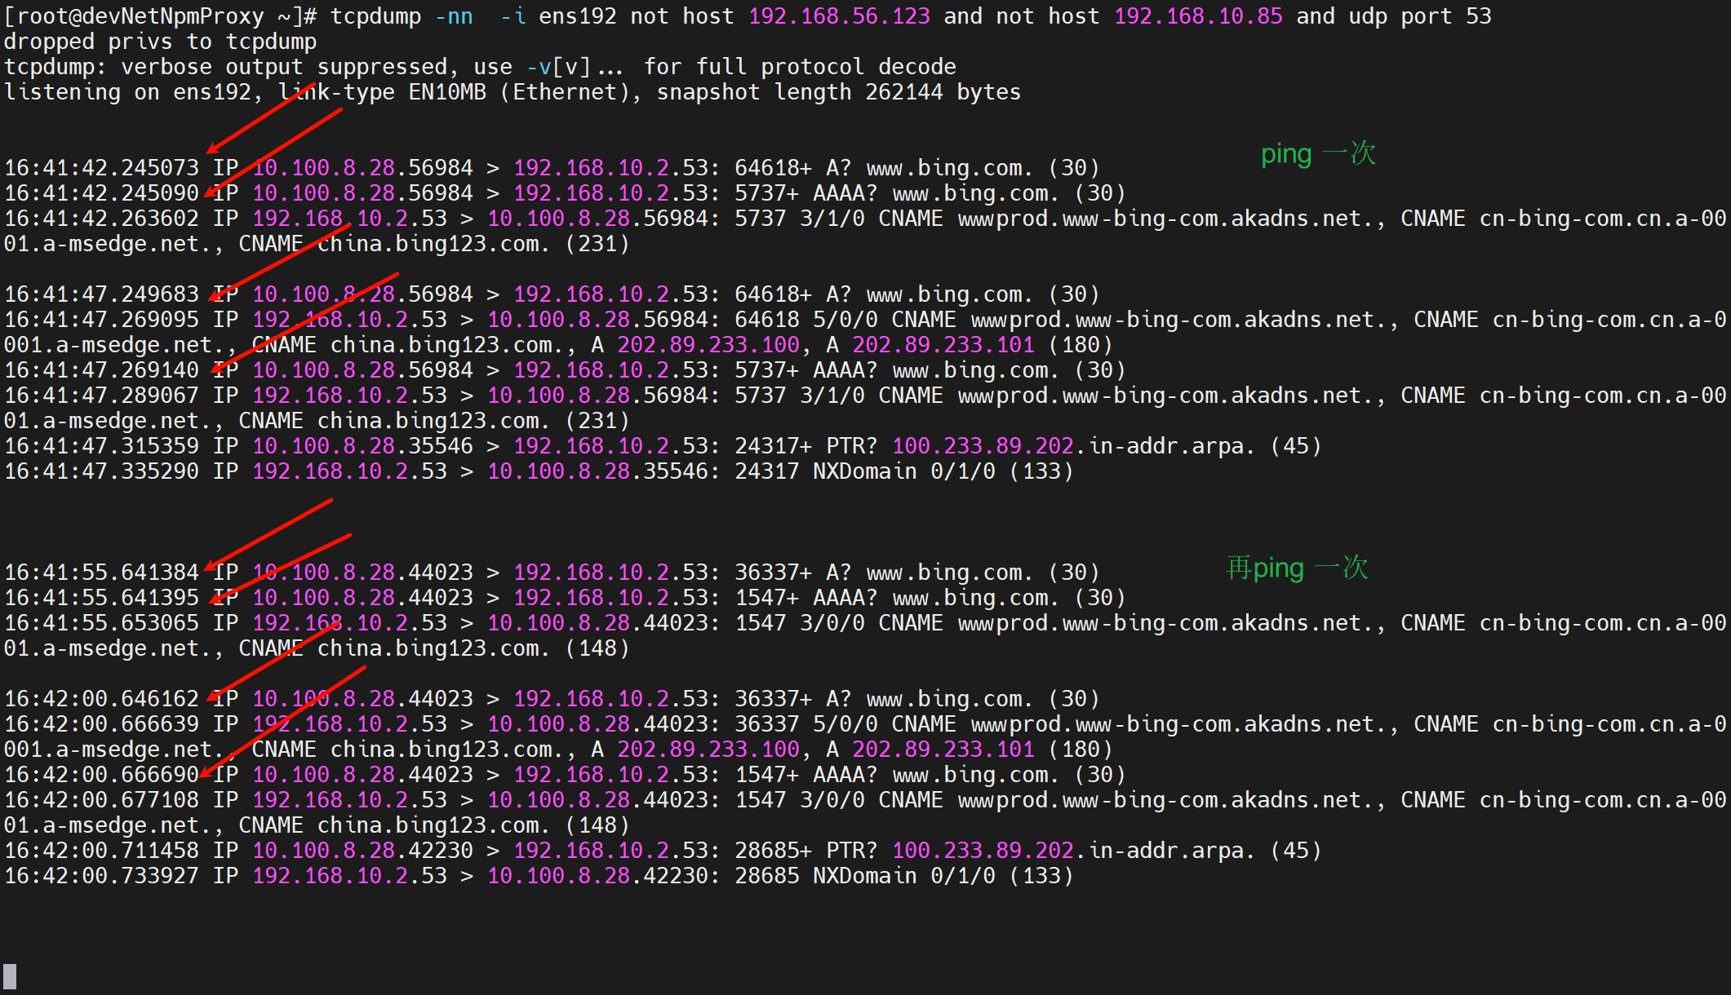Click the terminal cursor block at bottom
1731x995 pixels.
coord(10,975)
